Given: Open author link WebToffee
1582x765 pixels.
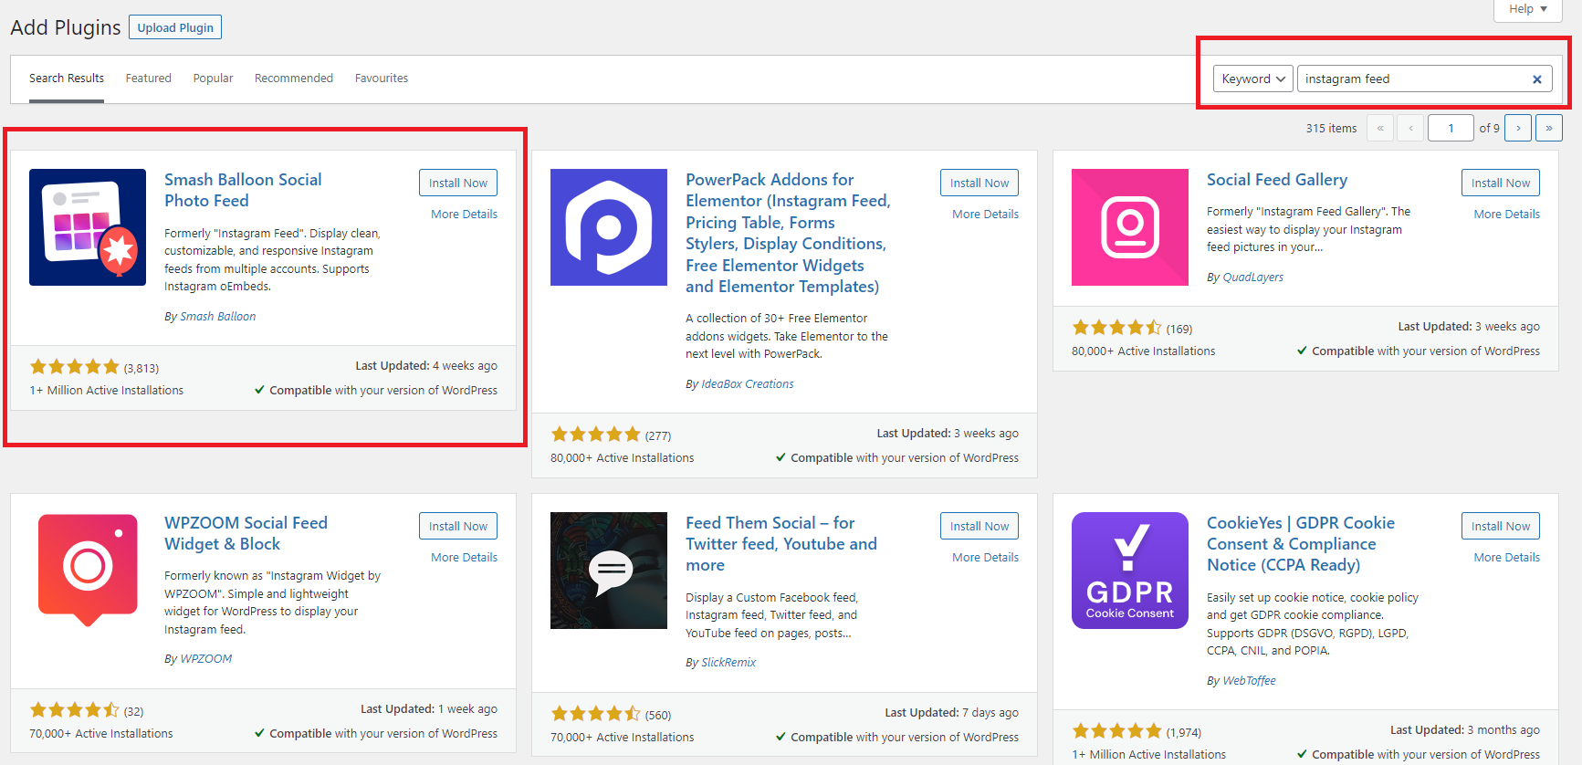Looking at the screenshot, I should 1249,681.
